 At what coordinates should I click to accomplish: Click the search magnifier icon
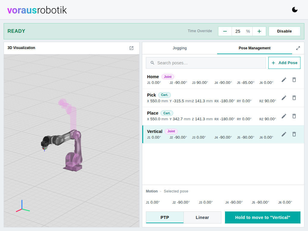click(152, 63)
